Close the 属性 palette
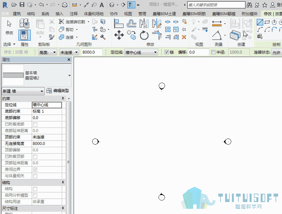The image size is (282, 214). 69,60
